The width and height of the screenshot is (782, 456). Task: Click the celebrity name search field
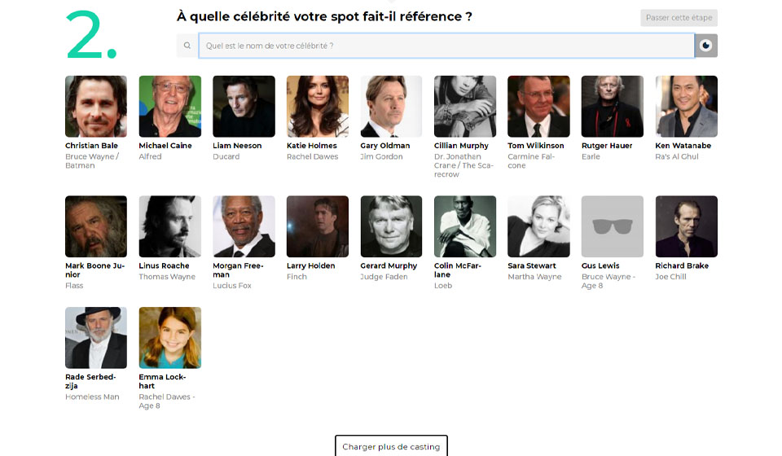point(446,46)
